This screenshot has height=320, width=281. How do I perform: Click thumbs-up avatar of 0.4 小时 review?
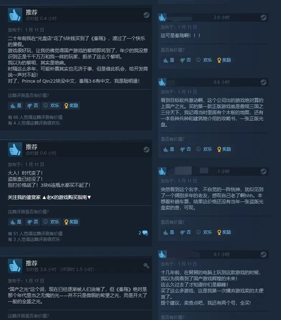pos(15,15)
